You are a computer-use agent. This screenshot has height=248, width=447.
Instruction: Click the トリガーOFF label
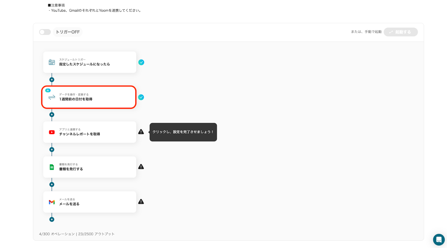[68, 32]
